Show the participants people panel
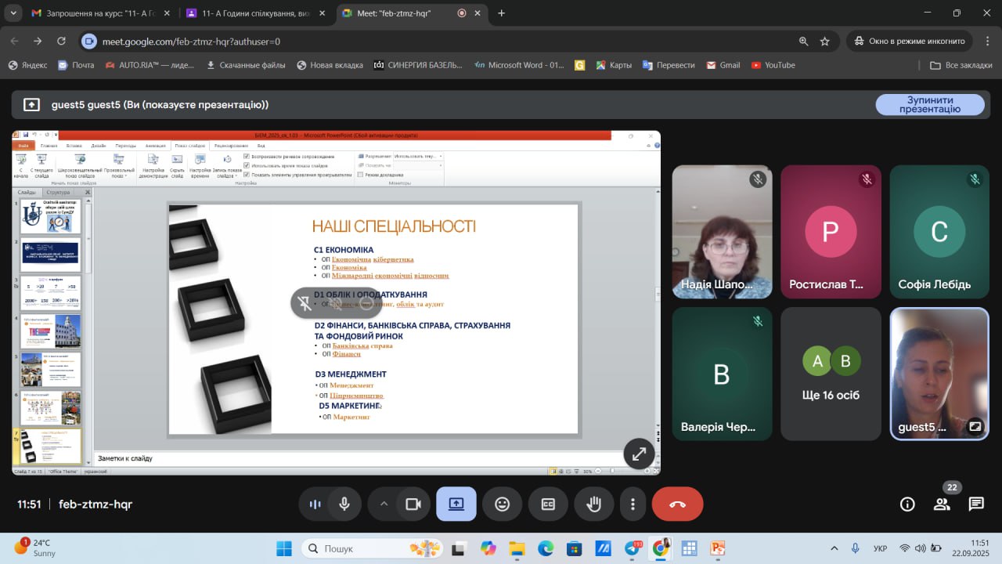Image resolution: width=1002 pixels, height=564 pixels. tap(942, 504)
